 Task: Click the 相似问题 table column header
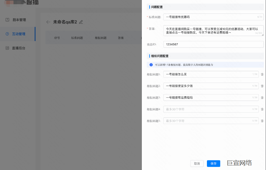tap(100, 38)
